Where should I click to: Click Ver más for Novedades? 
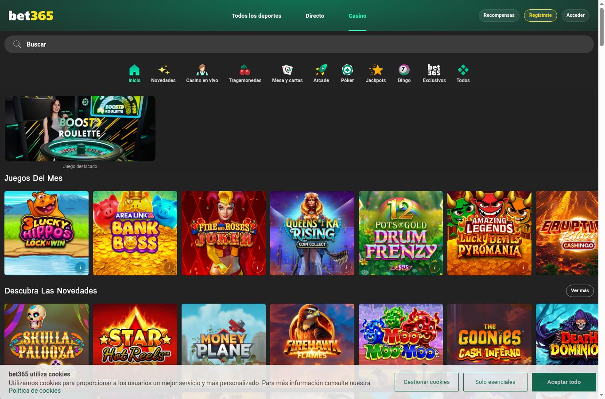click(x=580, y=290)
